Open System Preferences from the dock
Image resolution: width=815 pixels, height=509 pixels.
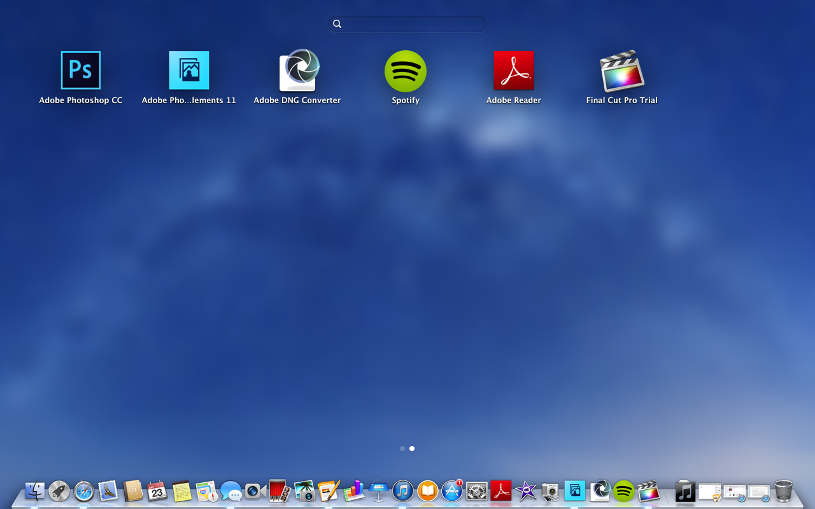point(476,491)
